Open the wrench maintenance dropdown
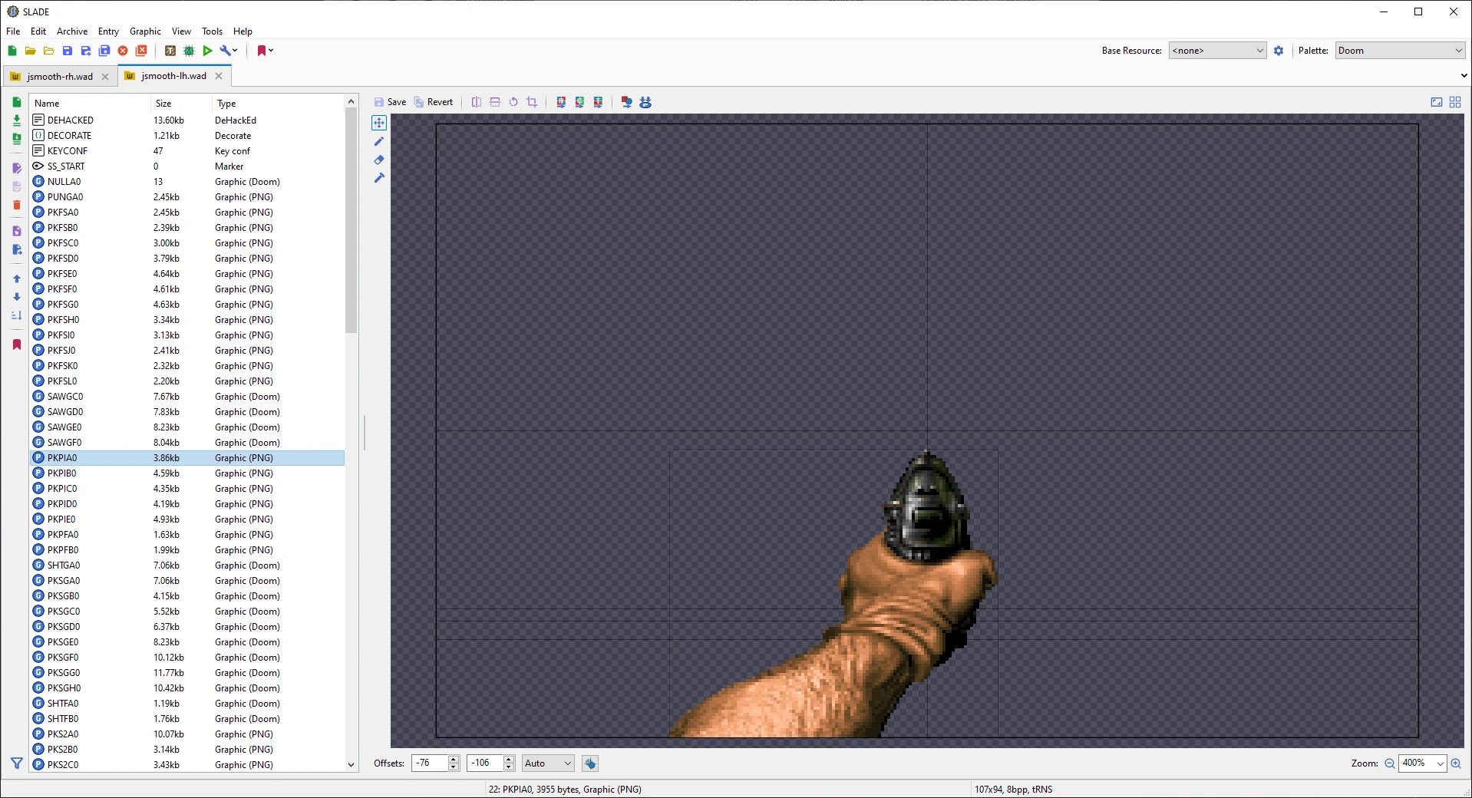 229,51
